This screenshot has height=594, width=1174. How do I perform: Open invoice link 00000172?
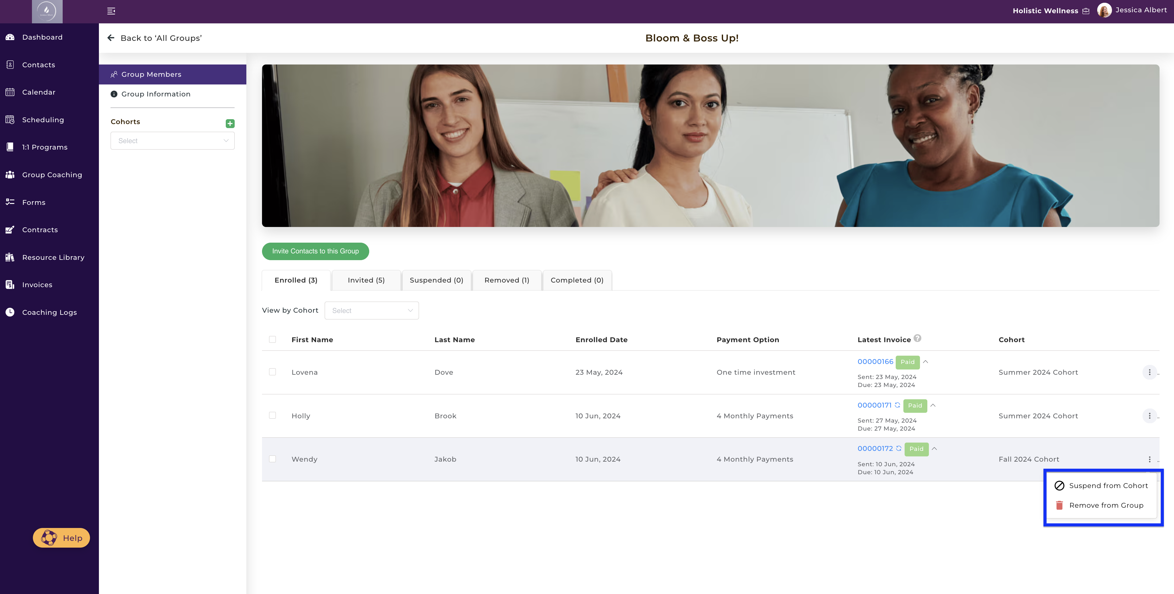click(875, 449)
